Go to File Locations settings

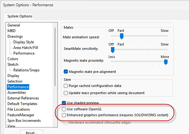(x=19, y=109)
